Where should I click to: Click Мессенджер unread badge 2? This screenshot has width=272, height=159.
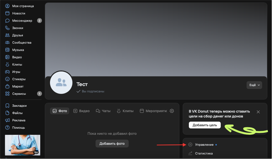pos(39,21)
